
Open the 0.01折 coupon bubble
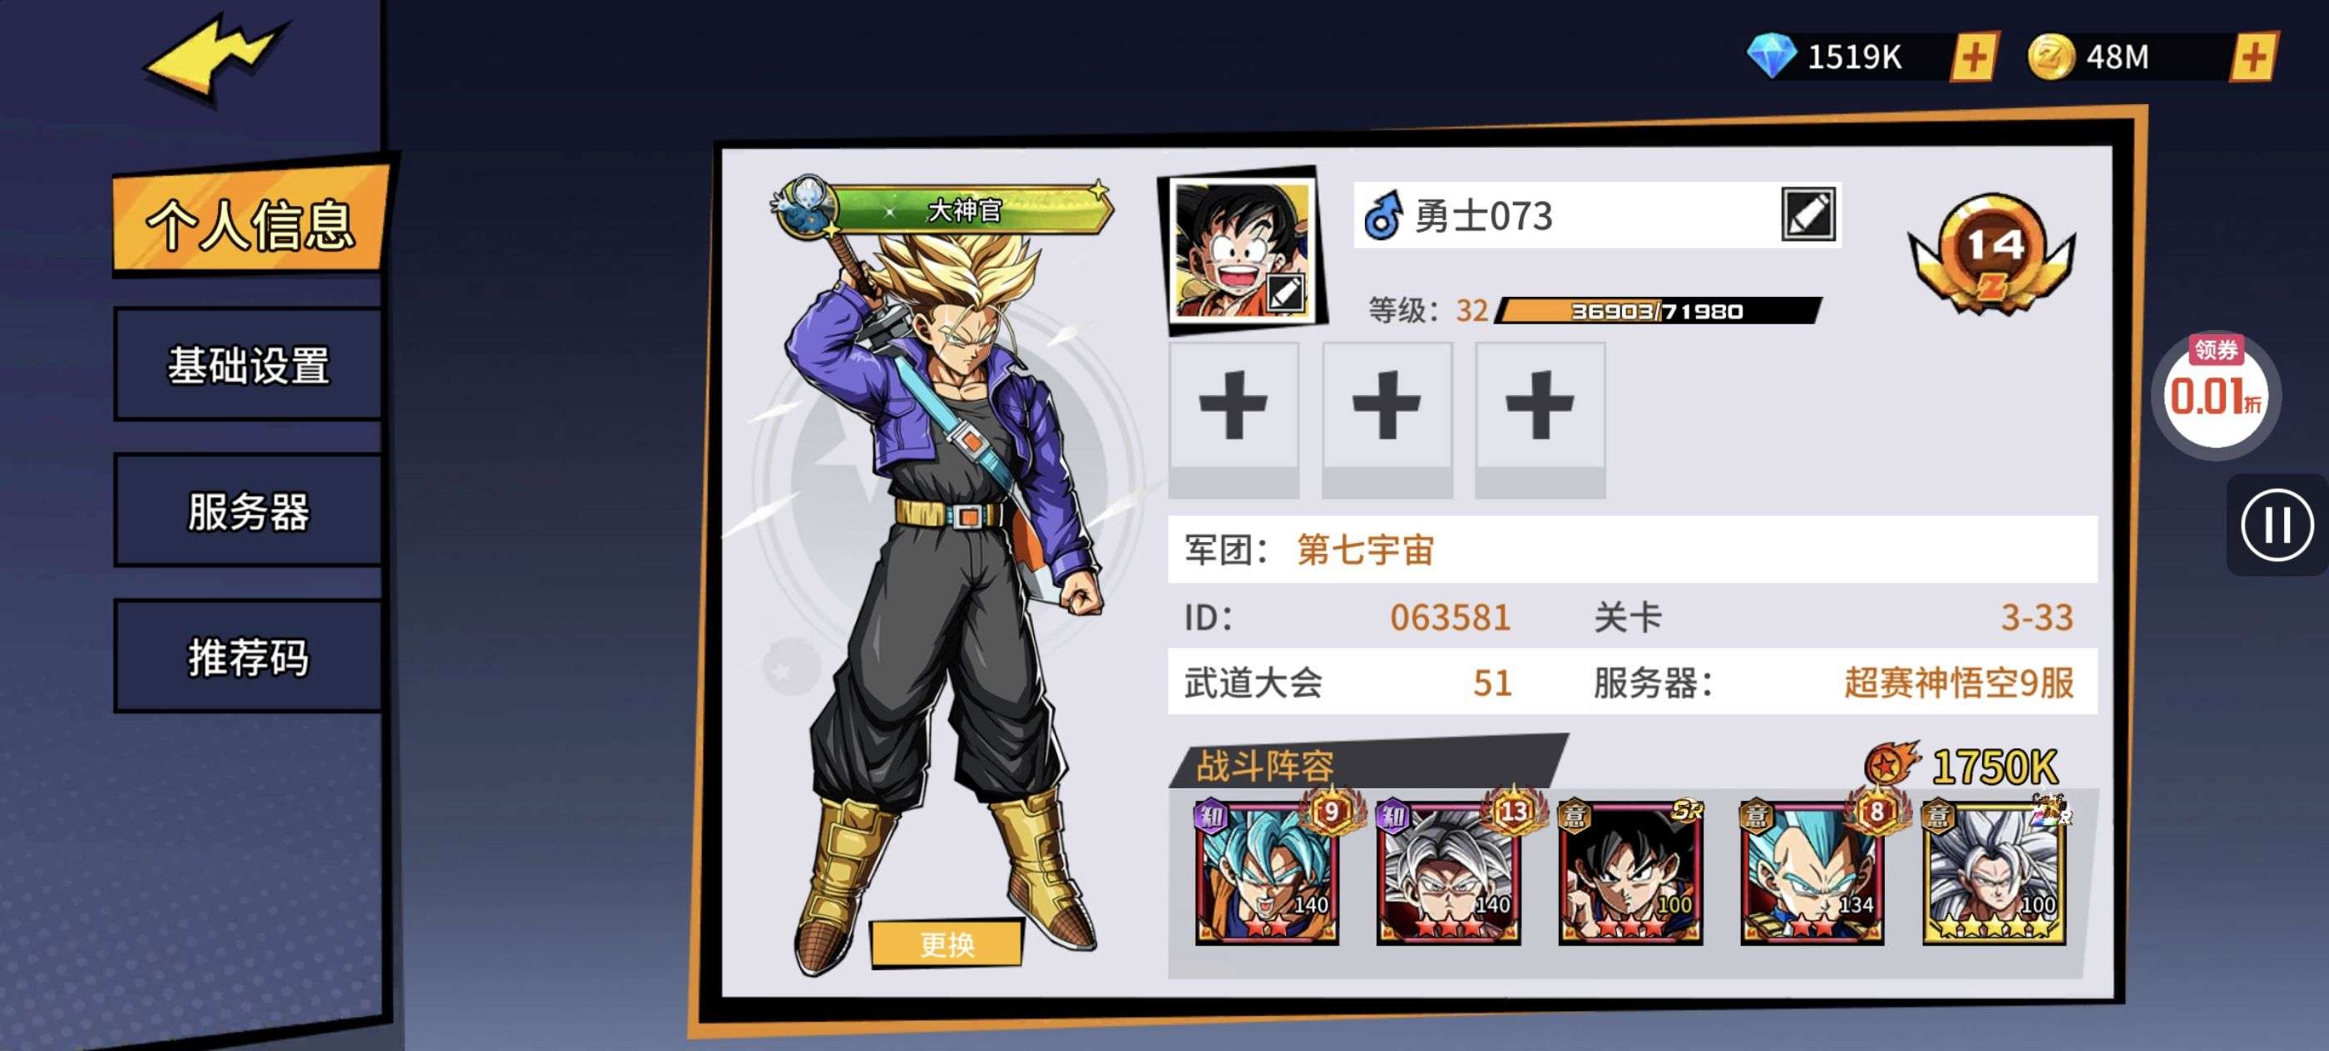tap(2216, 393)
